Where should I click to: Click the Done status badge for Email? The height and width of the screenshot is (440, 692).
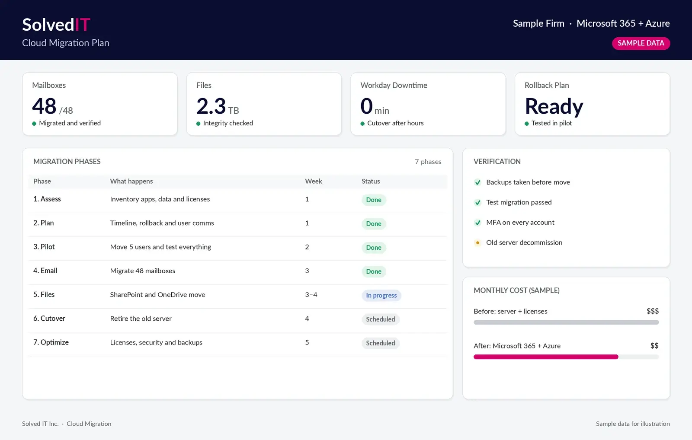[374, 271]
